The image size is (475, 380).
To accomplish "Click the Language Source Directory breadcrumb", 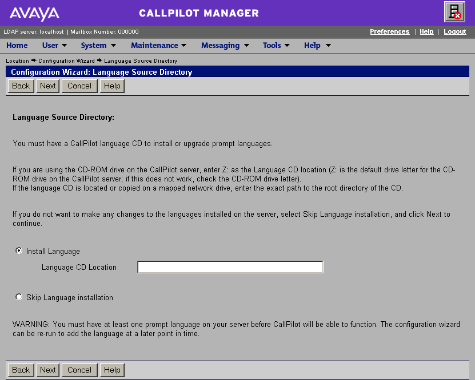I will (x=141, y=60).
